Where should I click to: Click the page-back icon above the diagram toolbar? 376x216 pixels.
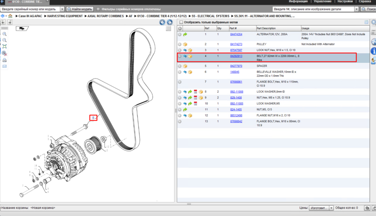pos(3,22)
